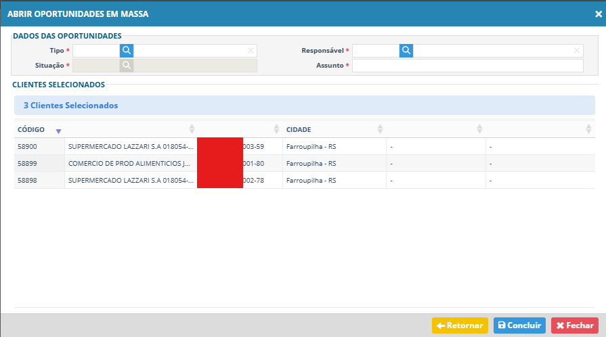Sort by CÓDIGO column arrow
606x337 pixels.
[x=58, y=131]
